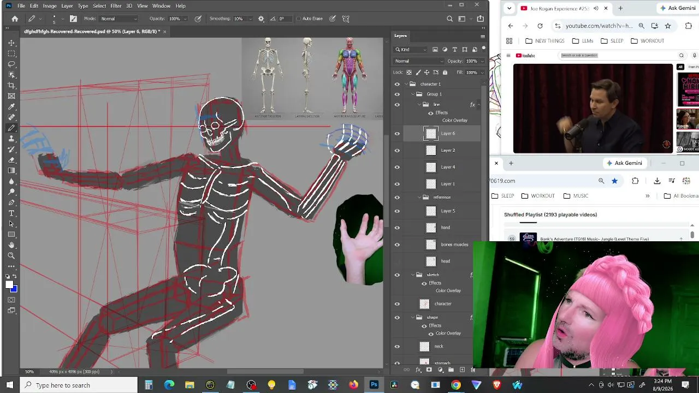Select the Crop tool
This screenshot has height=393, width=699.
[11, 85]
